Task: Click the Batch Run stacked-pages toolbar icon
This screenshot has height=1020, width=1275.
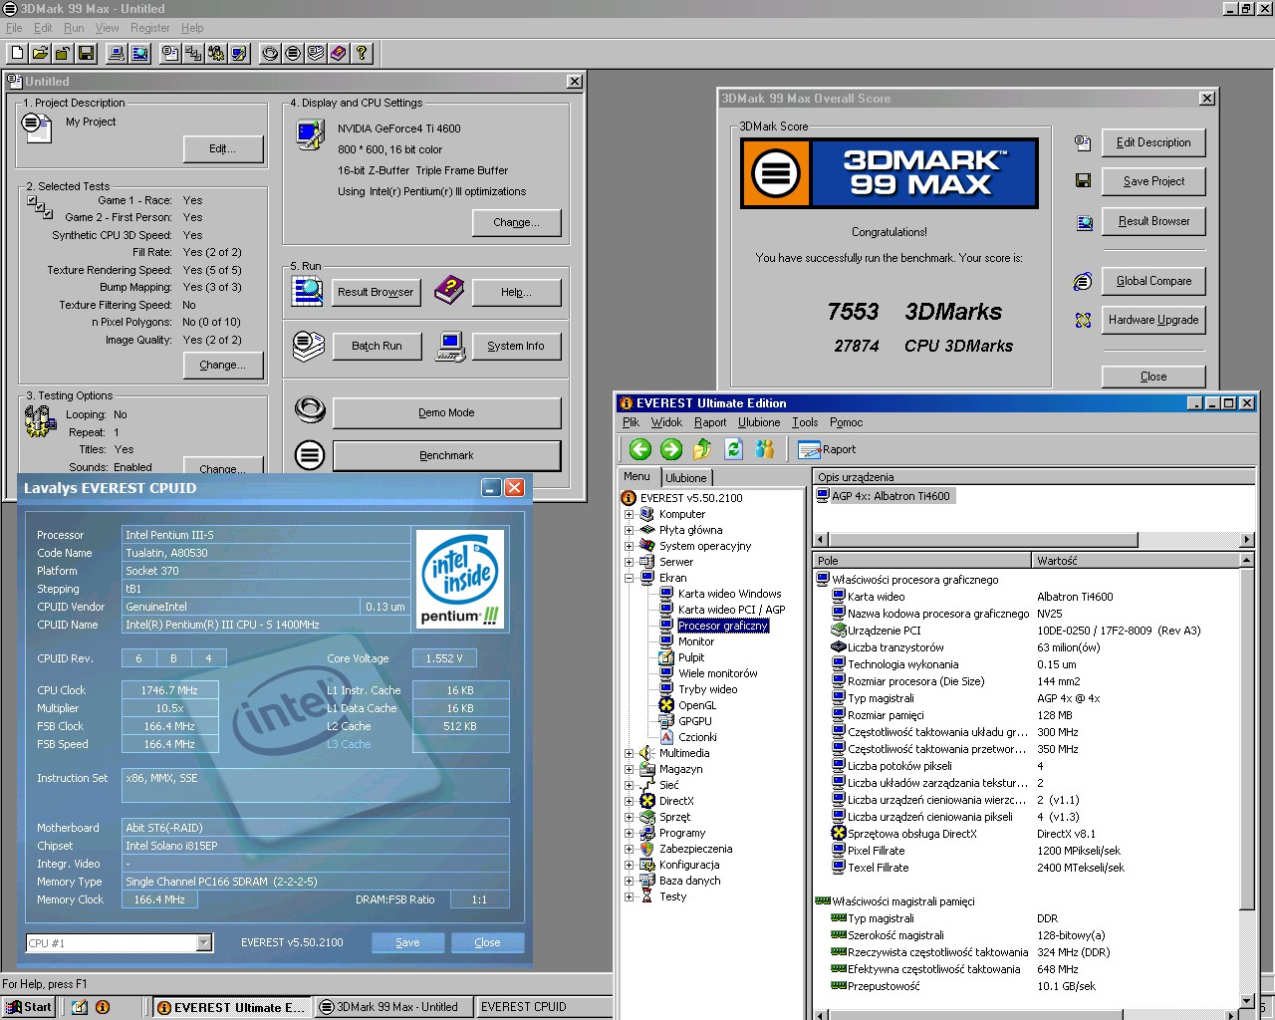Action: [x=316, y=53]
